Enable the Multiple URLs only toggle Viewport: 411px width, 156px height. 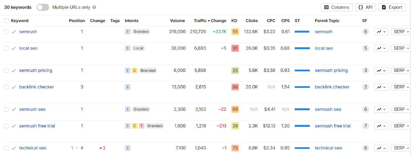[x=43, y=7]
